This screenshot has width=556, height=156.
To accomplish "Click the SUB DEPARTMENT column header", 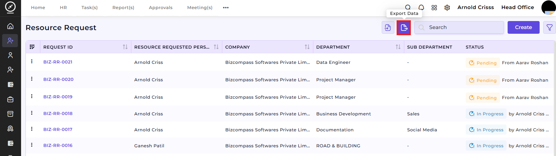I will coord(430,47).
